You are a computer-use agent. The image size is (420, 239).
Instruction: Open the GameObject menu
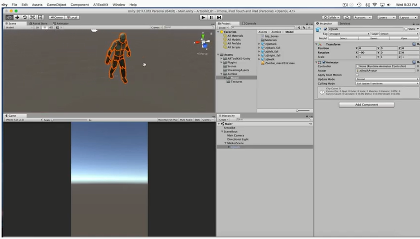pyautogui.click(x=56, y=4)
